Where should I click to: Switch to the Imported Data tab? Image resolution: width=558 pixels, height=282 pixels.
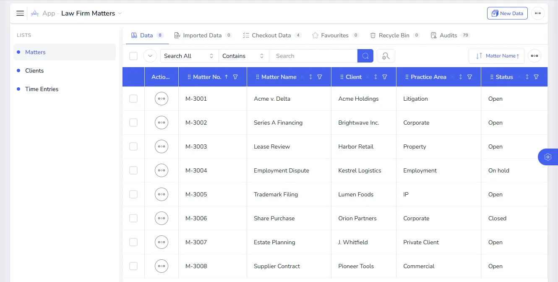tap(203, 35)
